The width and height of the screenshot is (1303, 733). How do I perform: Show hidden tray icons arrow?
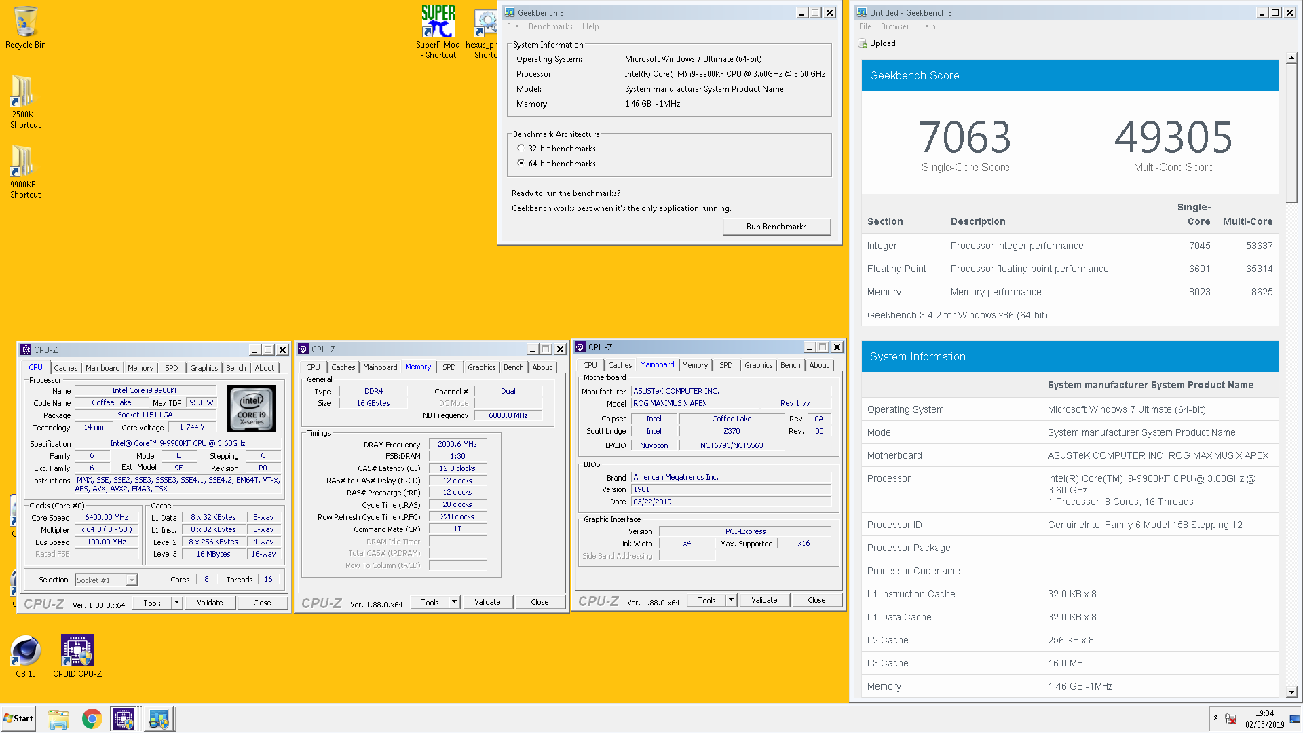(x=1215, y=718)
